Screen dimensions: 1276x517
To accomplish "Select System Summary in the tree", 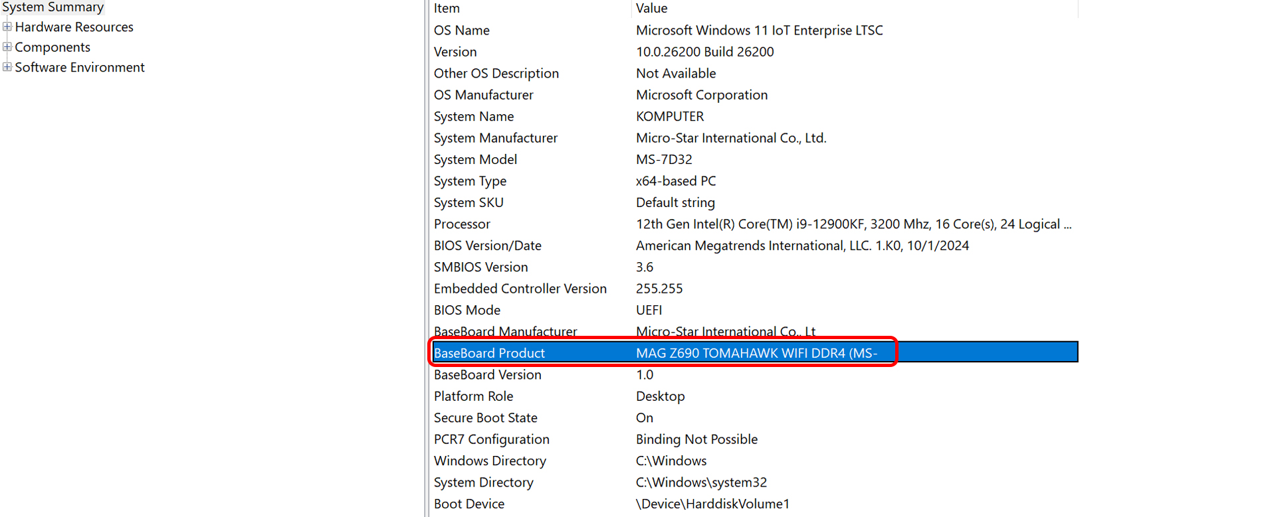I will pos(53,7).
